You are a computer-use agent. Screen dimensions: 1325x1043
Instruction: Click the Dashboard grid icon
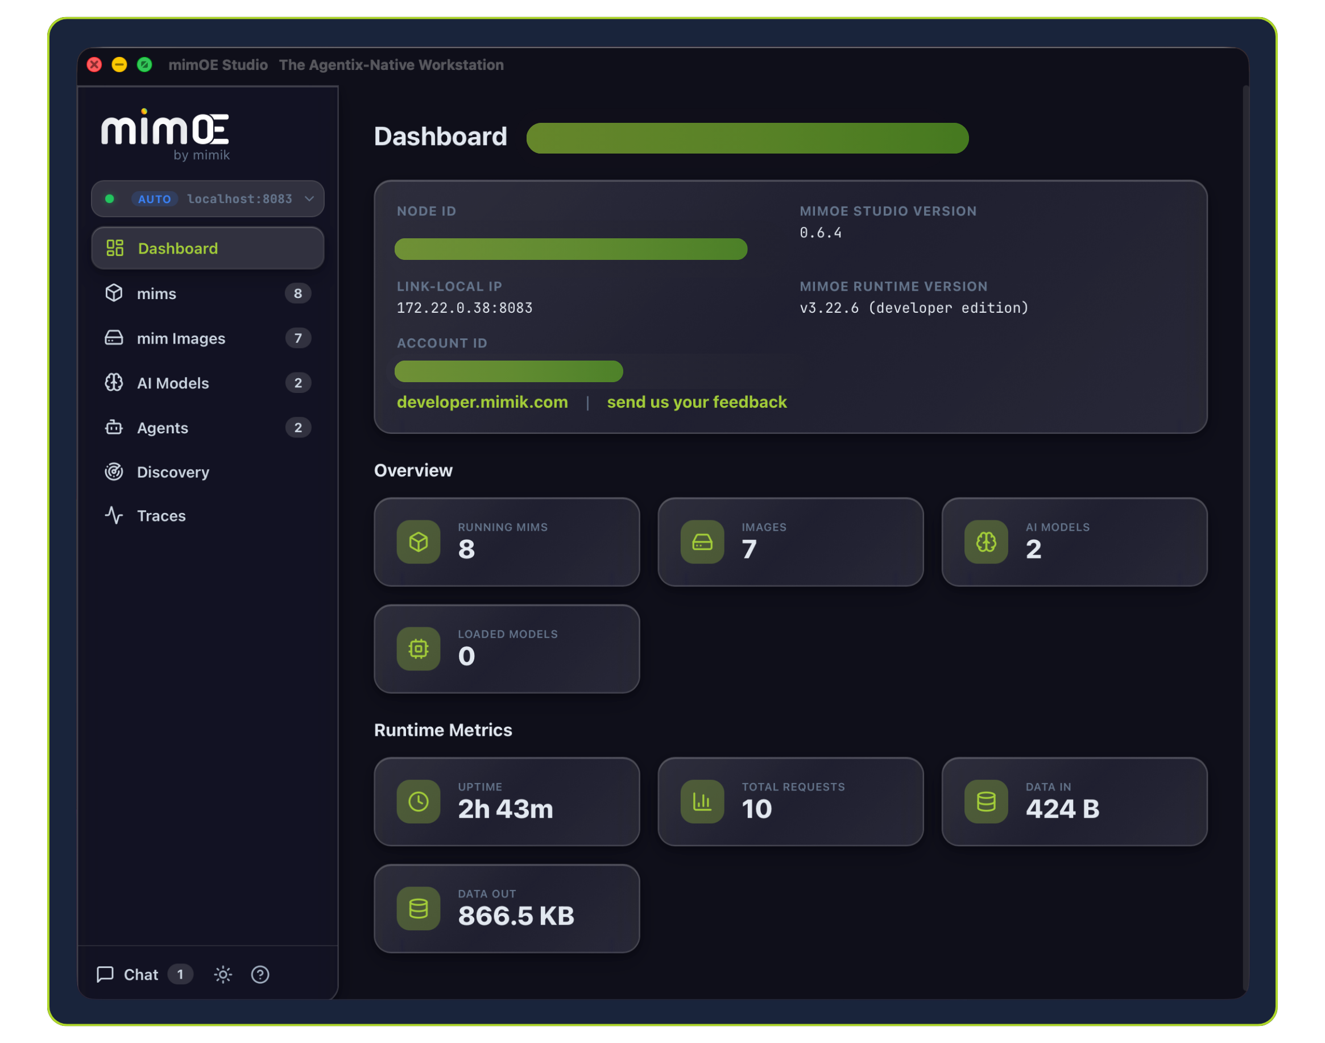point(115,248)
